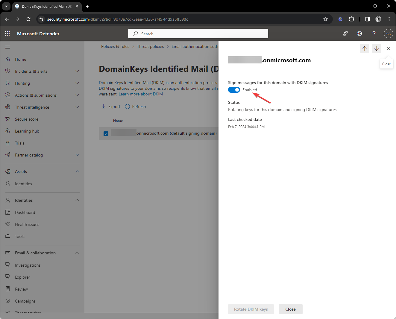Click the Secure score trophy icon
This screenshot has height=319, width=396.
tap(8, 119)
